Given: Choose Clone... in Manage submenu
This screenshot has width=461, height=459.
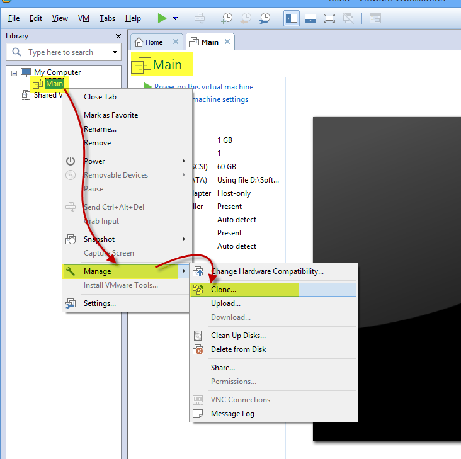Looking at the screenshot, I should 273,290.
